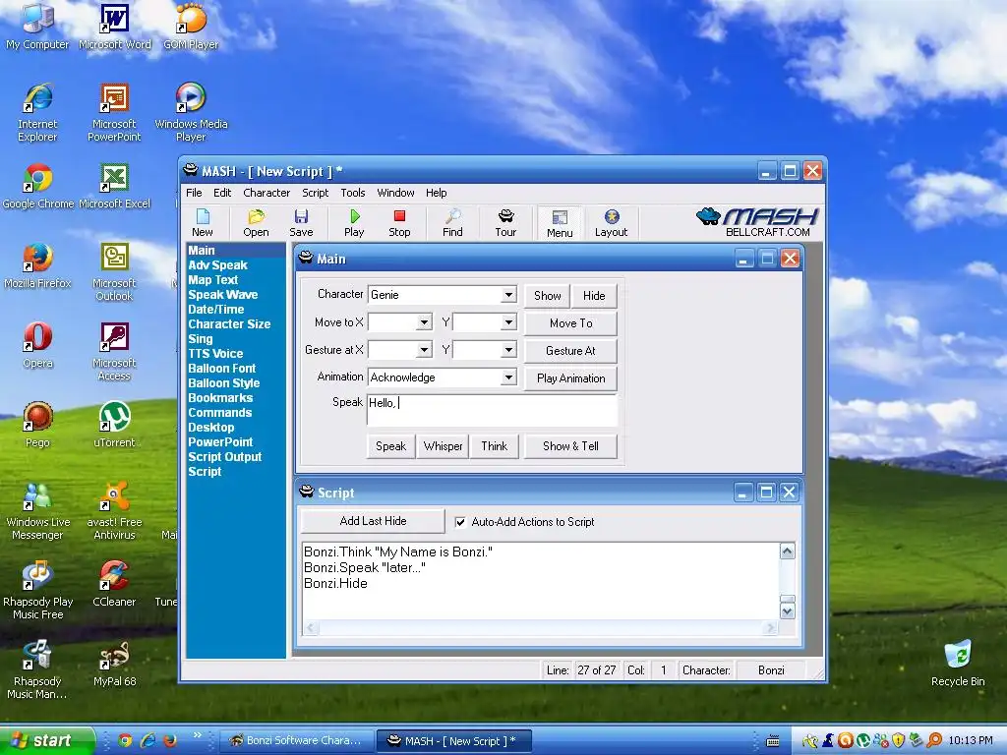Start the Tour from the toolbar

(505, 223)
